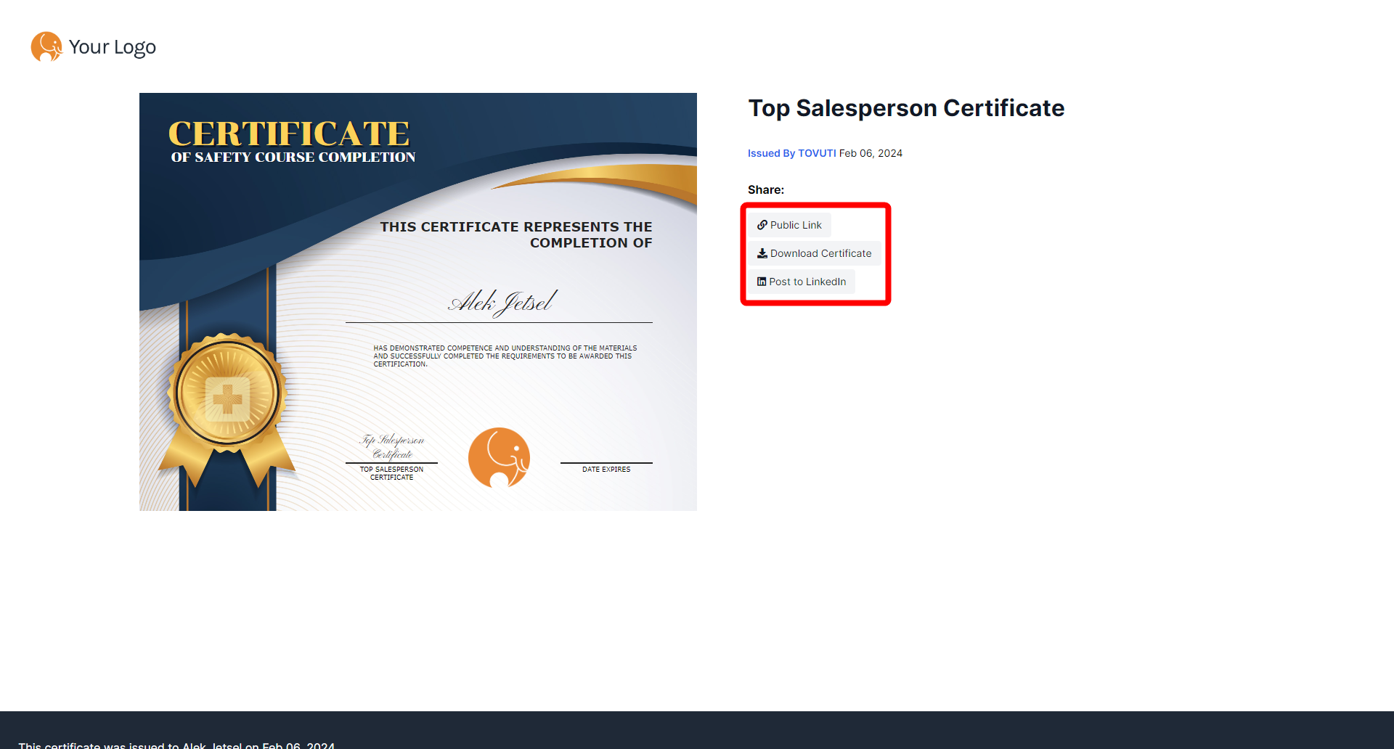The width and height of the screenshot is (1394, 749).
Task: Click Download Certificate button
Action: point(814,253)
